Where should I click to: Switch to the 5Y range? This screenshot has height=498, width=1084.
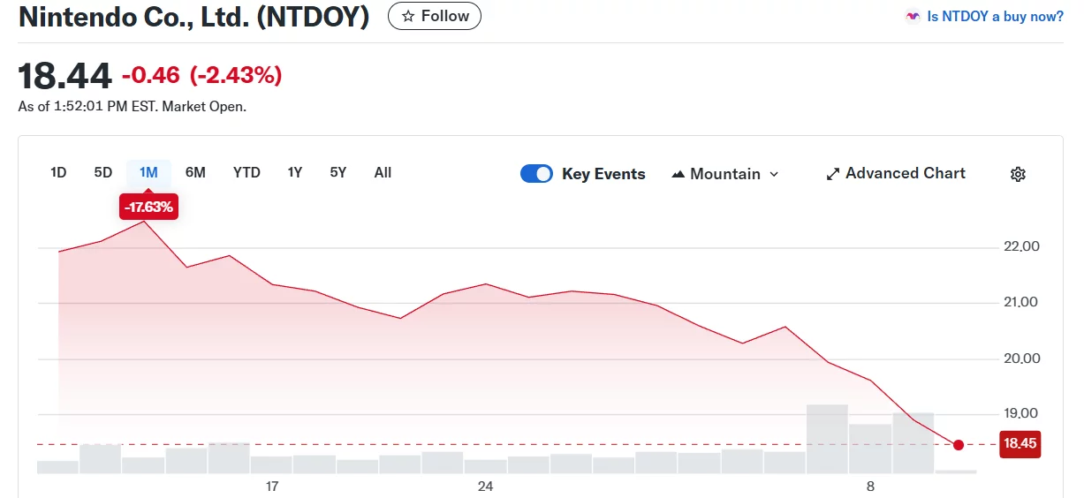pyautogui.click(x=338, y=173)
